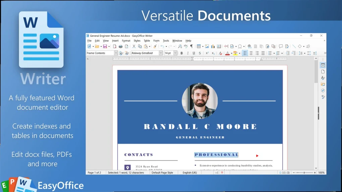This screenshot has width=342, height=192.
Task: Open the File menu
Action: (x=90, y=41)
